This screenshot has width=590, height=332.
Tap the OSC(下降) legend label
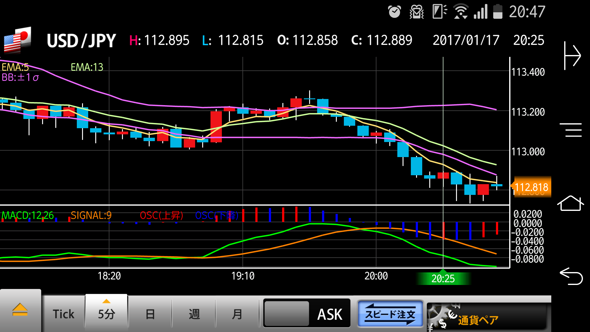click(217, 215)
